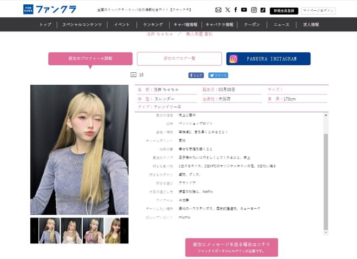The width and height of the screenshot is (357, 259).
Task: Click the 浅井 breadcrumb name link
Action: (160, 34)
